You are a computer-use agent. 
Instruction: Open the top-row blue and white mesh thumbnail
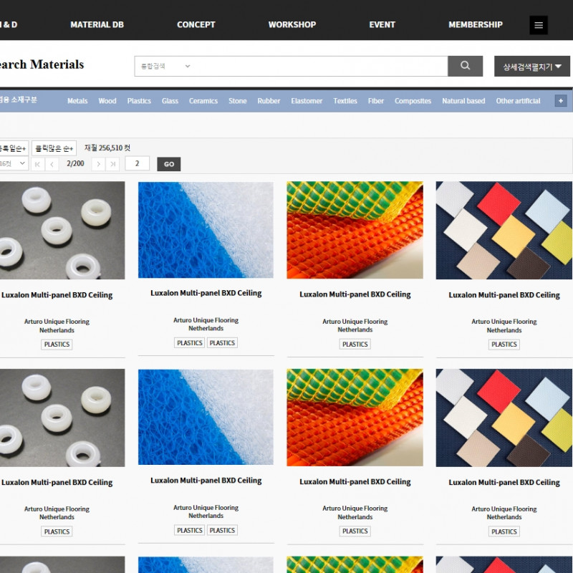point(206,230)
